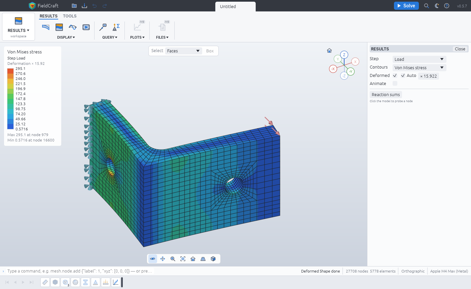Click the Mode shape wave icon
The image size is (471, 289).
click(73, 27)
